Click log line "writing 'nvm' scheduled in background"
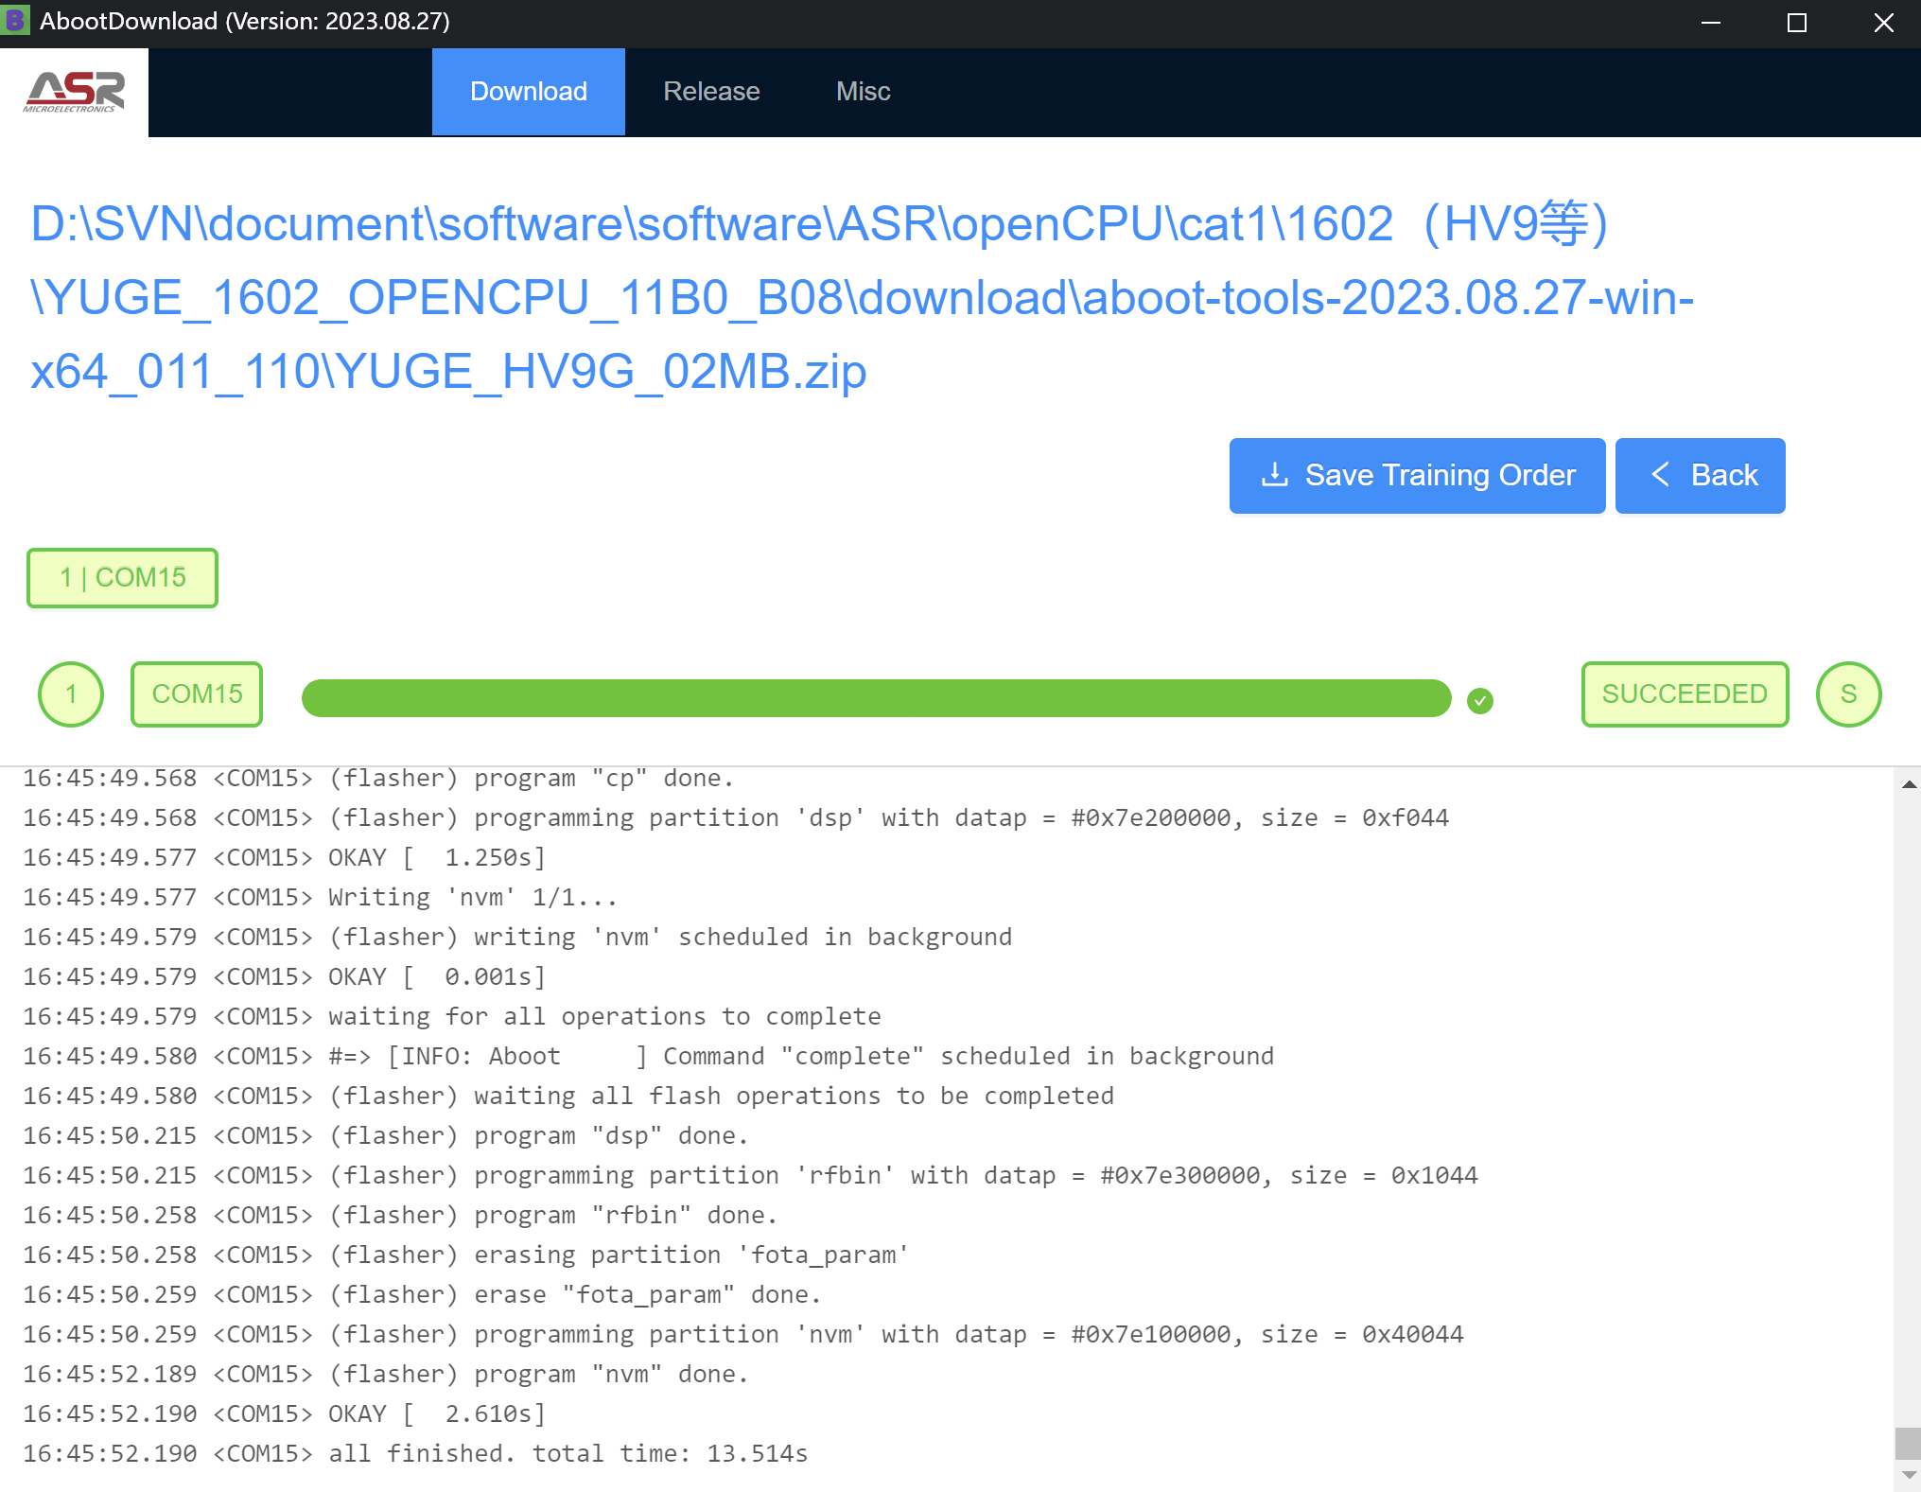The image size is (1921, 1492). click(517, 937)
